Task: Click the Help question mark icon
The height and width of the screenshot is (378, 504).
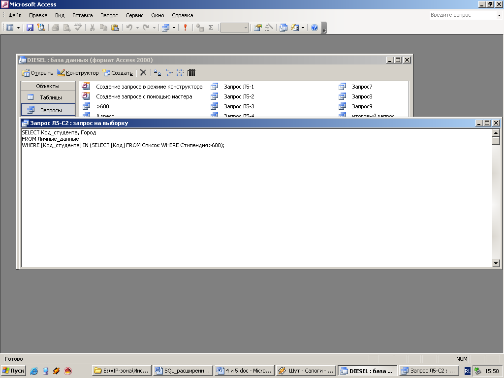Action: pyautogui.click(x=315, y=28)
